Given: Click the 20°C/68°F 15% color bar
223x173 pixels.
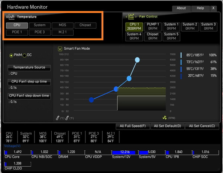Looking at the screenshot, I should coord(181,76).
